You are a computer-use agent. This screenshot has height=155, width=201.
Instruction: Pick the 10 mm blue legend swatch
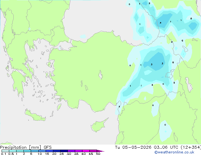pyautogui.click(x=42, y=151)
